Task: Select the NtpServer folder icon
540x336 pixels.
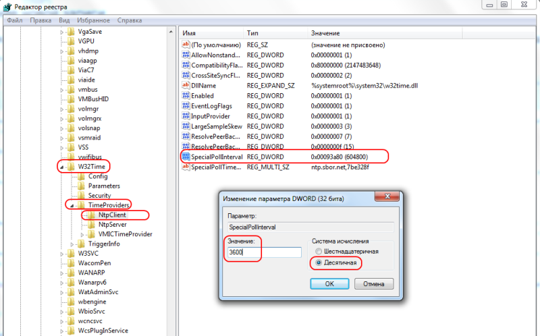Action: (91, 225)
